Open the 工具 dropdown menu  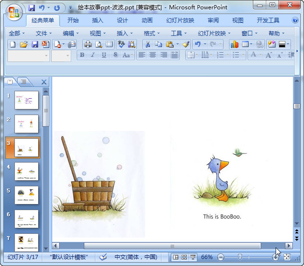[x=179, y=34]
